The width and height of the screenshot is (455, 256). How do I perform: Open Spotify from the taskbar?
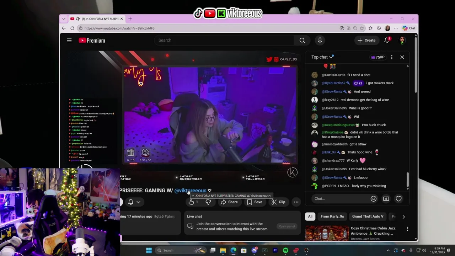point(285,250)
